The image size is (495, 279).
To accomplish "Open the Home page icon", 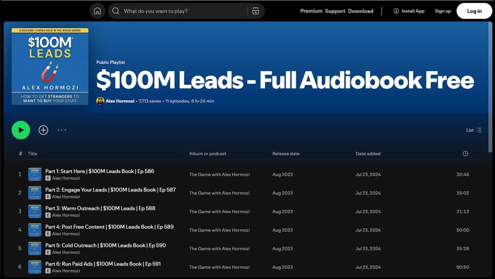I will (x=97, y=11).
